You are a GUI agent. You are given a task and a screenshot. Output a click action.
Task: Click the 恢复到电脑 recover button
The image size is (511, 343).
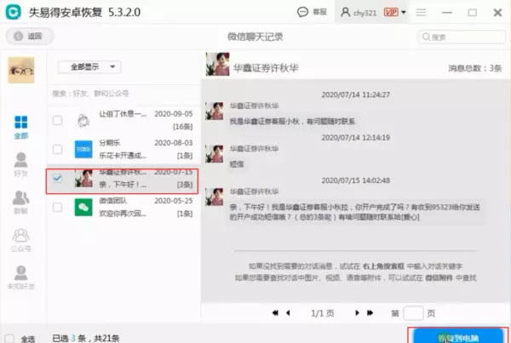(458, 336)
